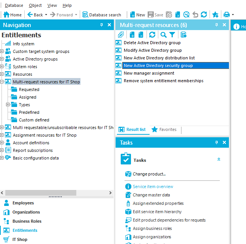Toggle pin on the Tasks panel
246x244 pixels.
pos(217,142)
